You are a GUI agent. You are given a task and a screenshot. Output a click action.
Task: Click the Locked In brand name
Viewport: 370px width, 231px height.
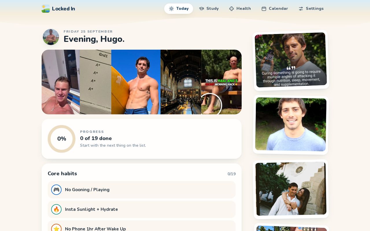(x=64, y=9)
